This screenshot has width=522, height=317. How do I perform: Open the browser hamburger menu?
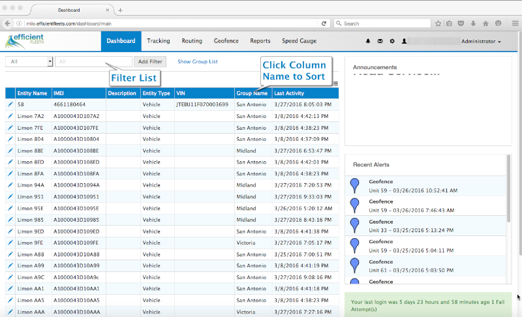point(515,23)
